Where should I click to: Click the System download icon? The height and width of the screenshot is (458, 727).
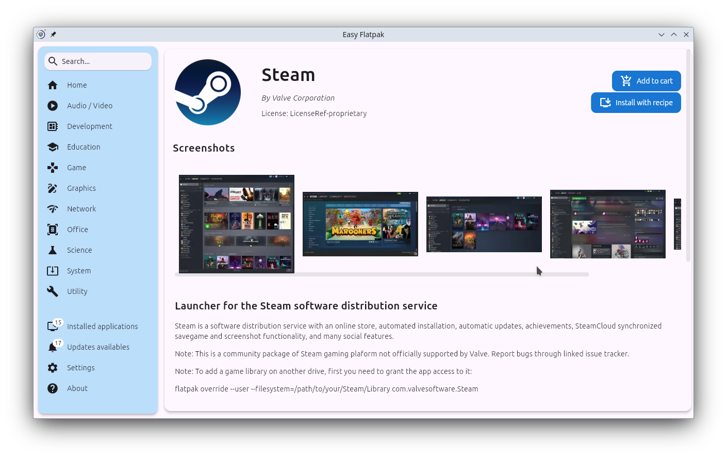click(x=53, y=271)
